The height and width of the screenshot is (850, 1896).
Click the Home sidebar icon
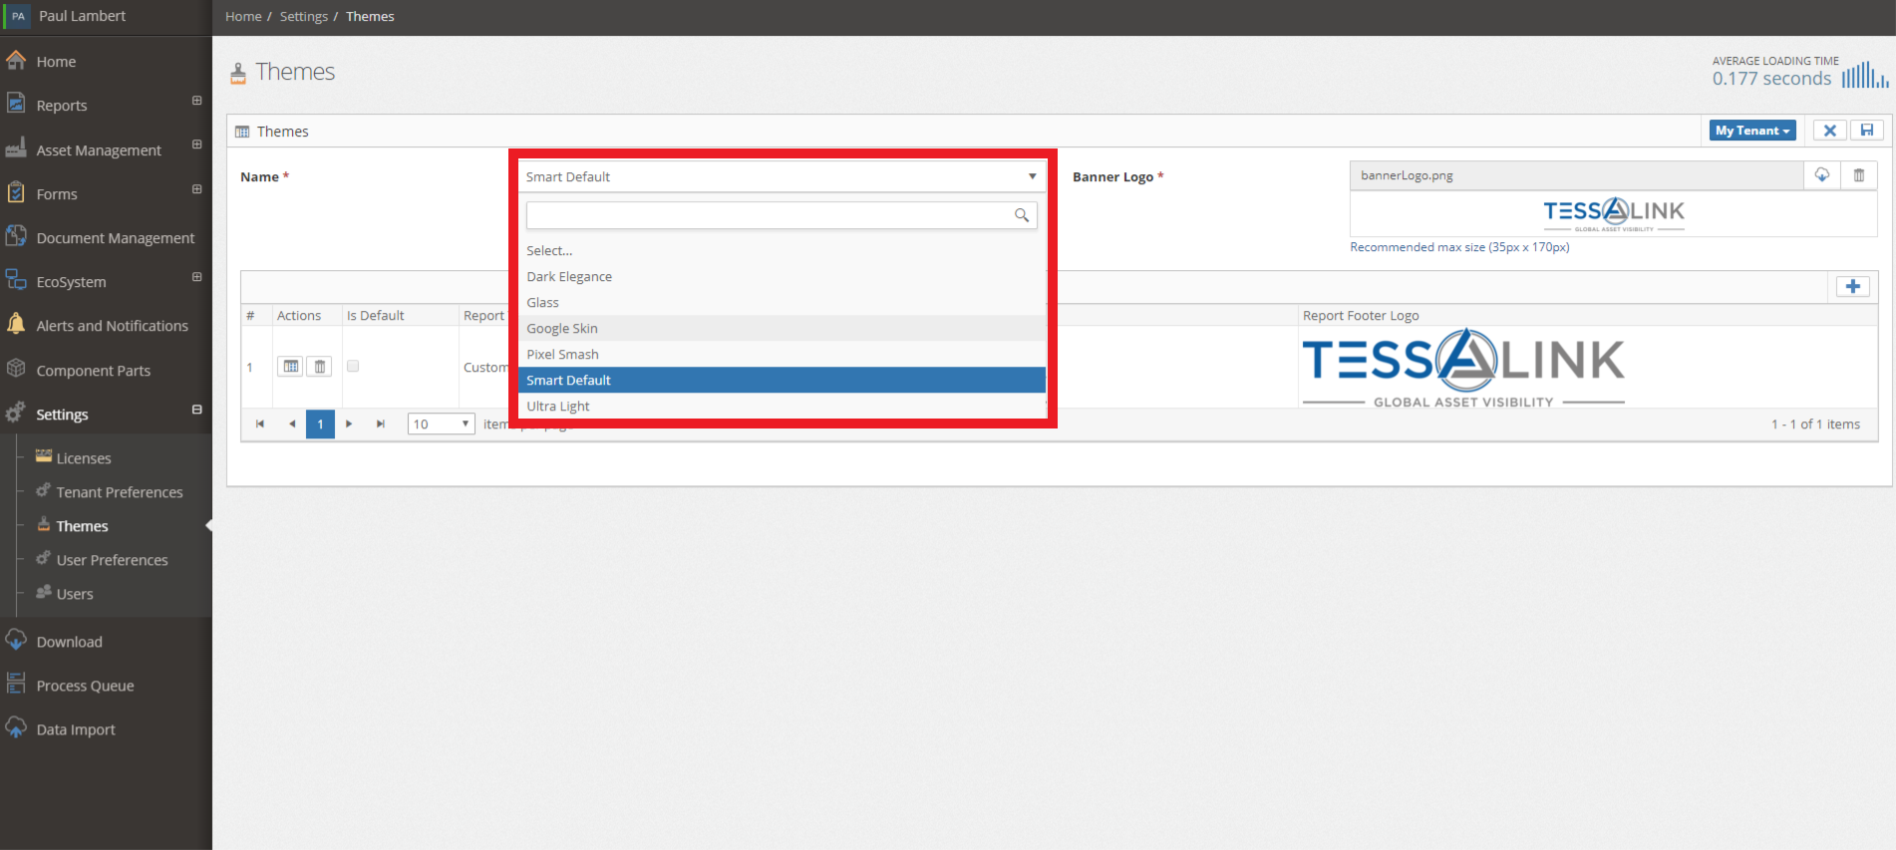16,61
